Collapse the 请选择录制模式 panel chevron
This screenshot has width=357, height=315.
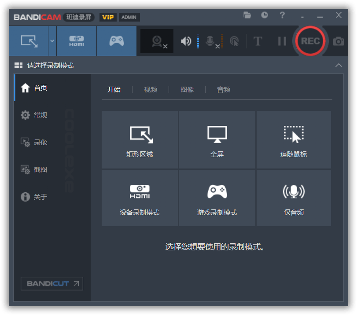(339, 65)
